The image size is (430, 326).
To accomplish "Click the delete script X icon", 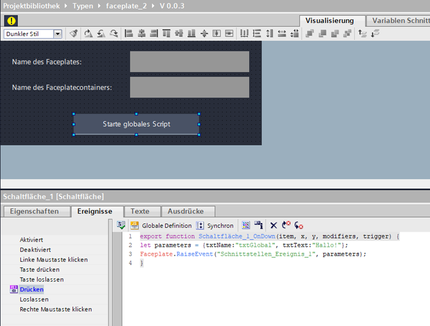I will pos(273,225).
